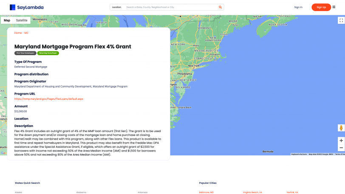The image size is (345, 194).
Task: Click the Returning Home Buyer tag
Action: point(48,53)
